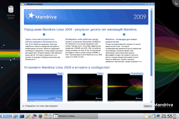Click the red logout button beside clock
Image resolution: width=179 pixels, height=119 pixels.
click(175, 118)
